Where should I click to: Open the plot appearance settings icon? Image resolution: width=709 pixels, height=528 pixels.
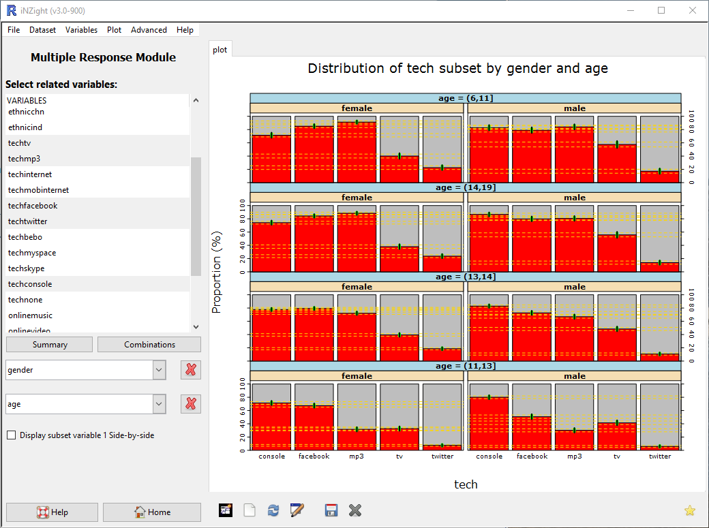click(x=226, y=510)
